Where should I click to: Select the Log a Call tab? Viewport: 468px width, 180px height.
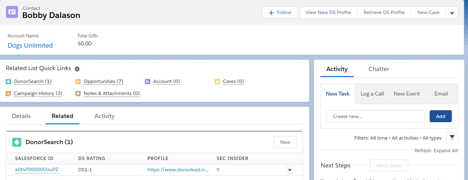[372, 94]
